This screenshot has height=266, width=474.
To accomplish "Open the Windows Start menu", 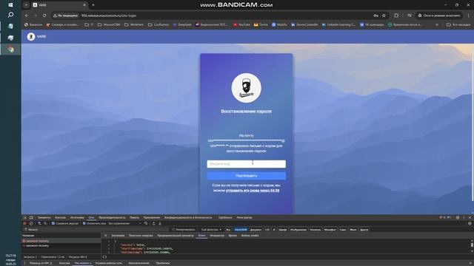I will pos(10,5).
